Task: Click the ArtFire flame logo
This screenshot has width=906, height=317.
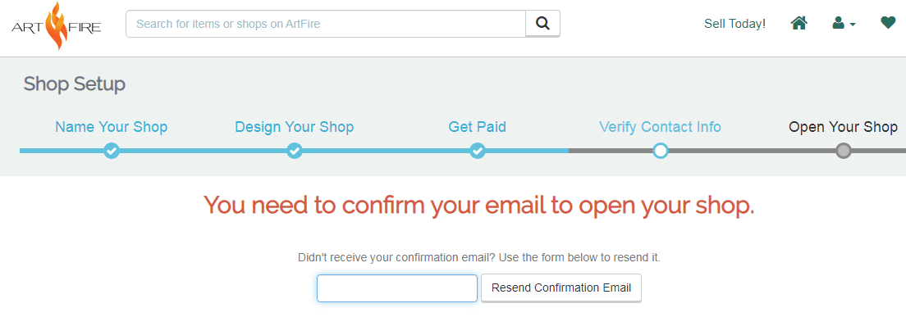Action: point(56,25)
